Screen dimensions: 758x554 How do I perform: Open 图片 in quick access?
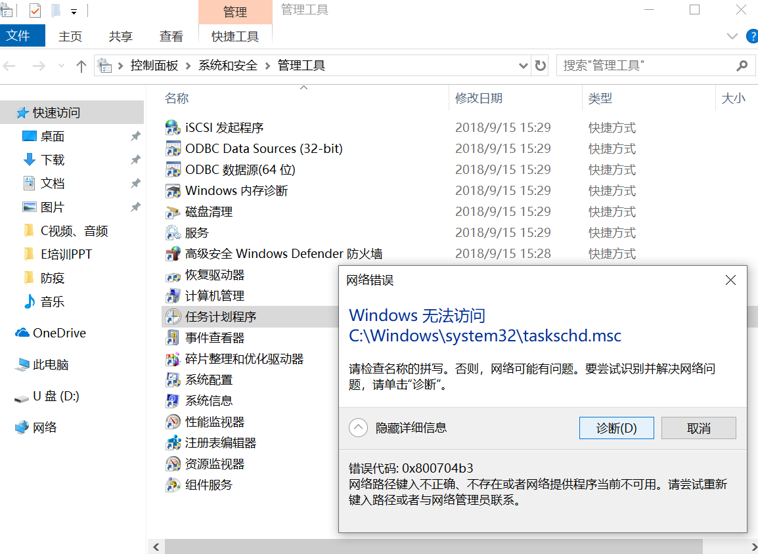(43, 207)
